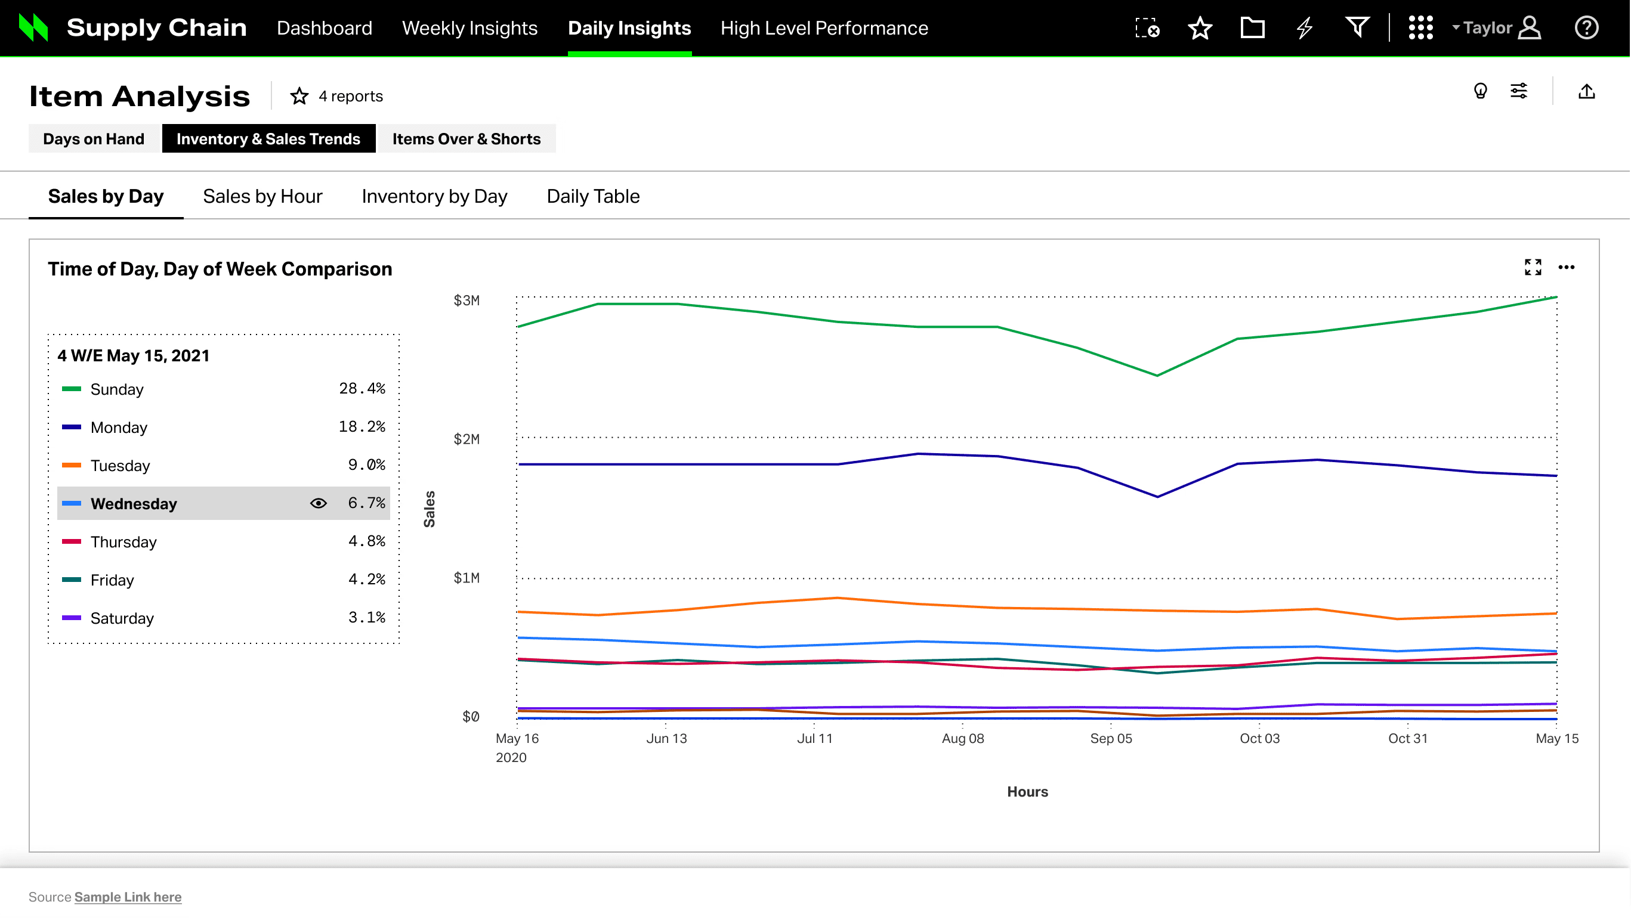Click the share export icon

tap(1586, 91)
